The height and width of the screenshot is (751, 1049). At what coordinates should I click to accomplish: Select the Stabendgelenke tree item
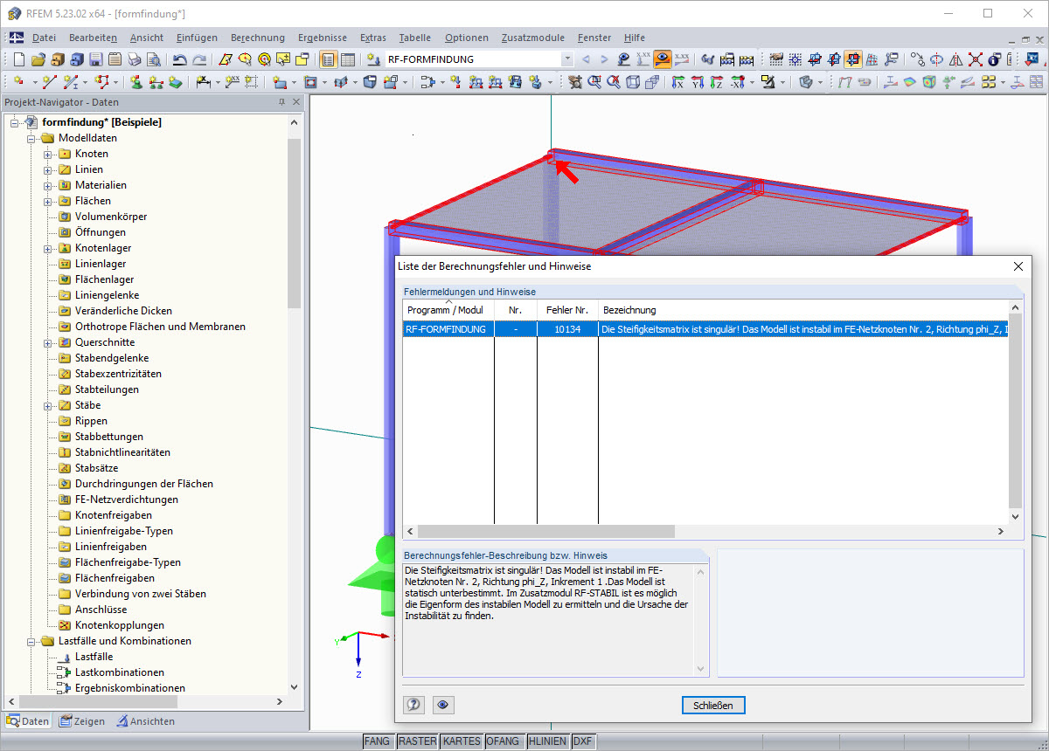click(x=111, y=358)
